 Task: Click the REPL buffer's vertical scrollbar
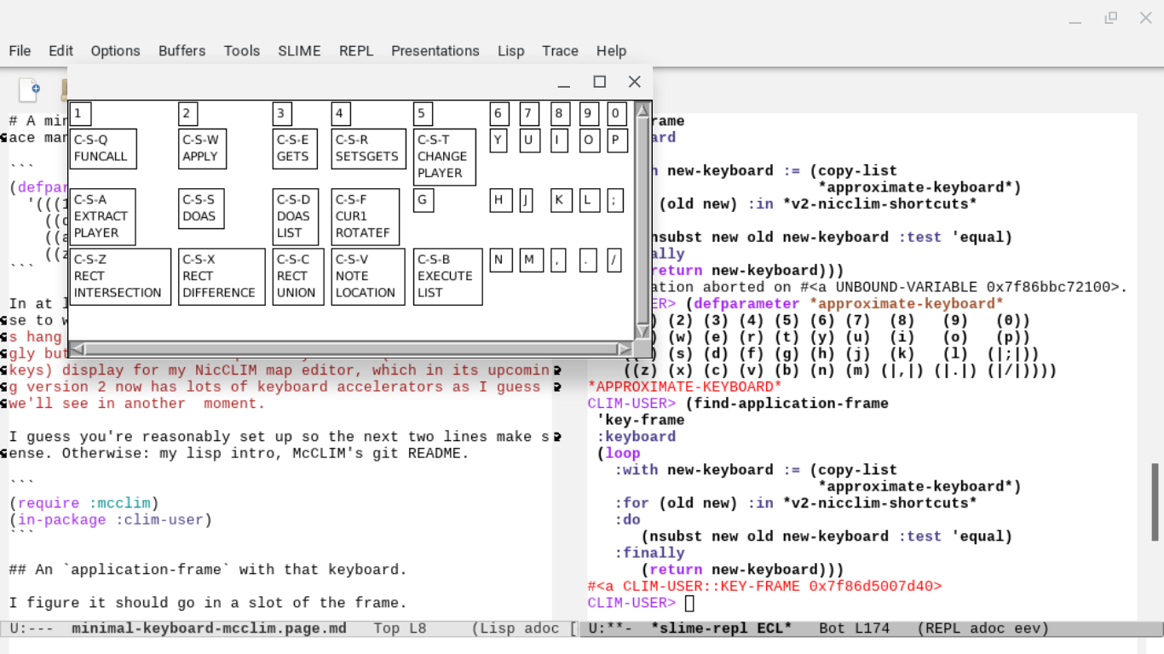click(1155, 502)
